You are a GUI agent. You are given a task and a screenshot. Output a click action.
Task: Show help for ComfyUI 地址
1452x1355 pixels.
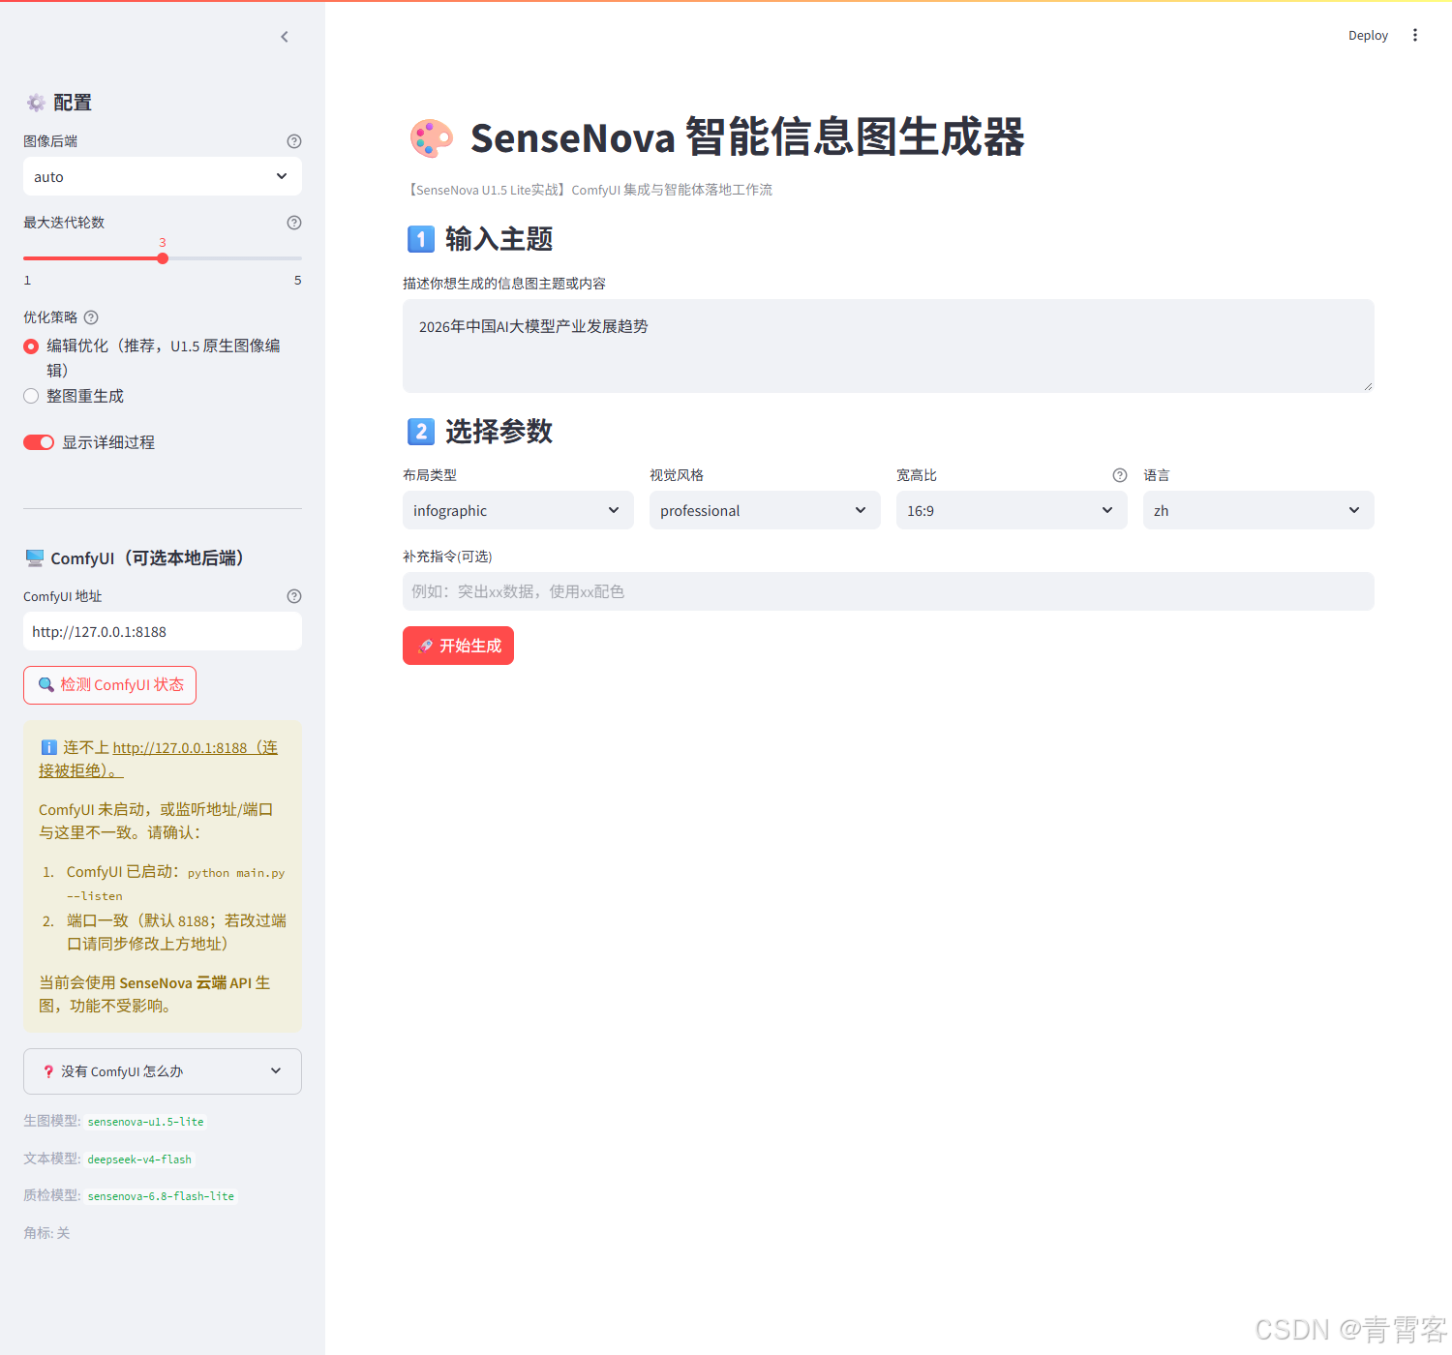click(294, 596)
